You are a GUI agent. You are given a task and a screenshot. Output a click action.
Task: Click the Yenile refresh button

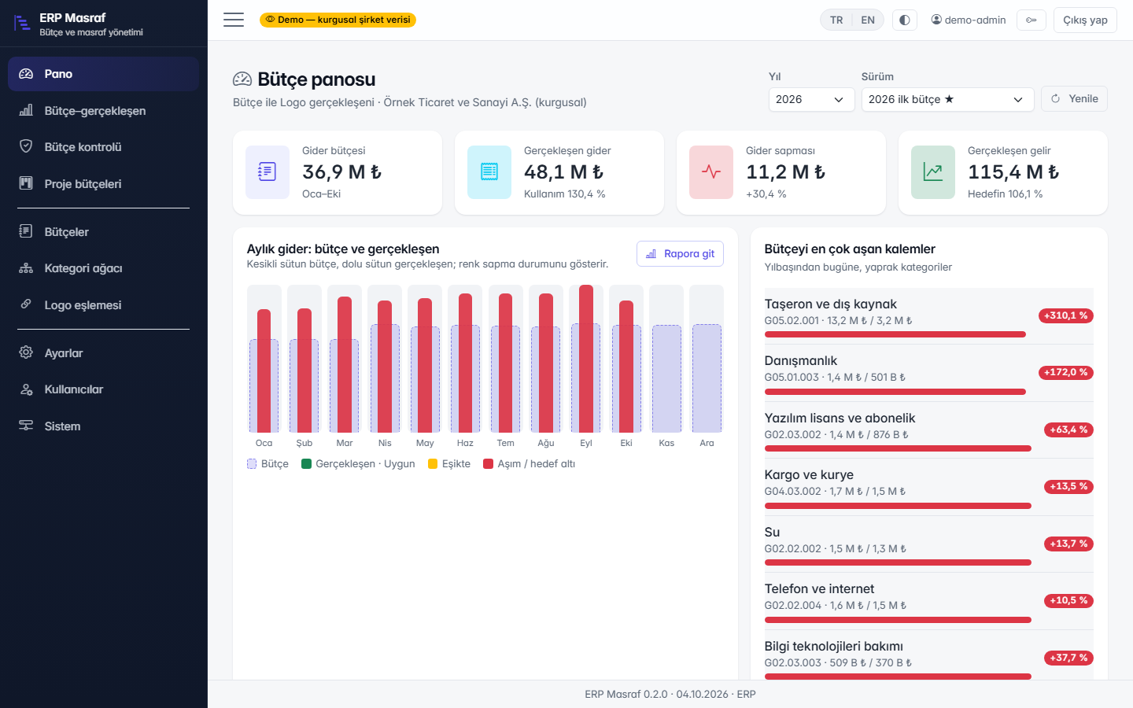1074,98
